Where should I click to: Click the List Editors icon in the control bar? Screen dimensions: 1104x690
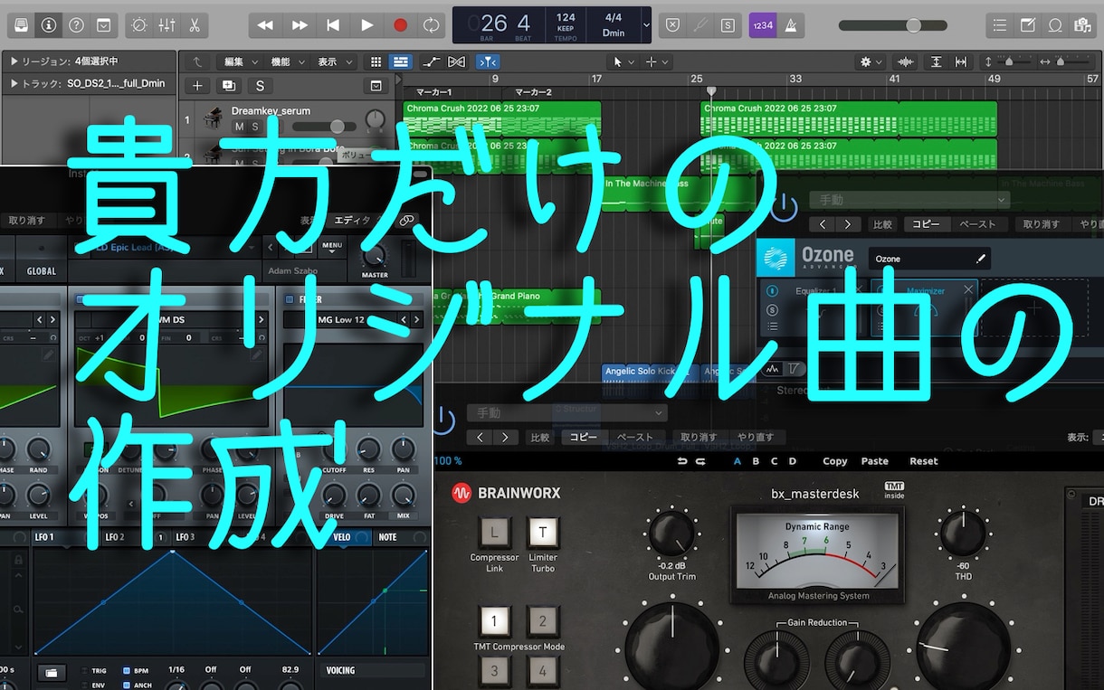coord(1000,25)
